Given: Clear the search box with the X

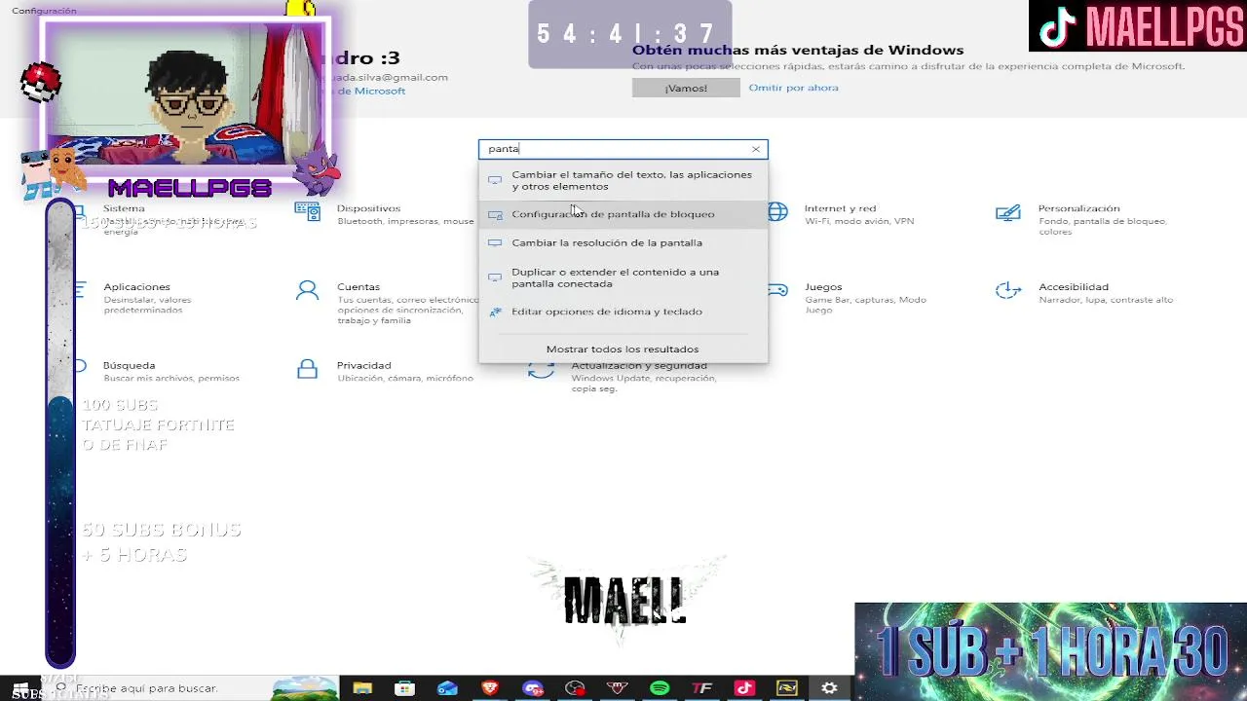Looking at the screenshot, I should click(755, 149).
